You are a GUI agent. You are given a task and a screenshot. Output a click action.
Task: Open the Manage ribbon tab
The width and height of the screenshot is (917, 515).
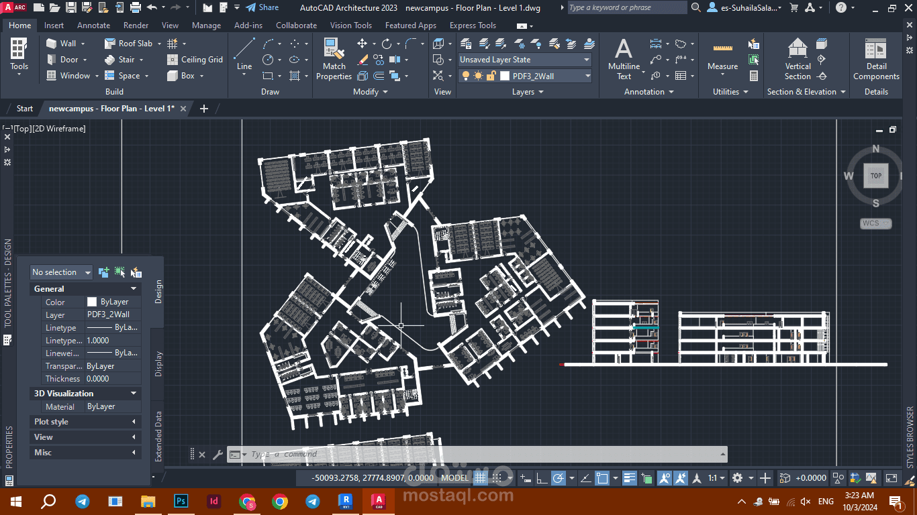[x=206, y=25]
